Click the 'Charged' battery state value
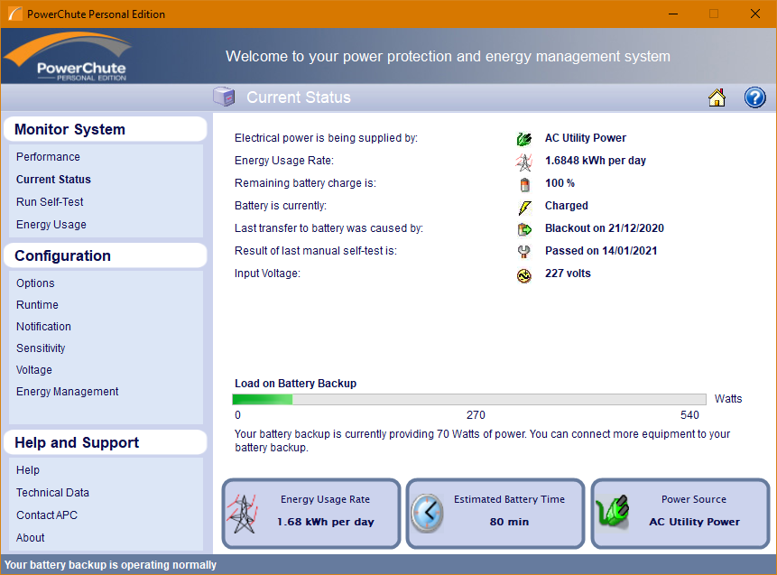777x575 pixels. tap(567, 206)
